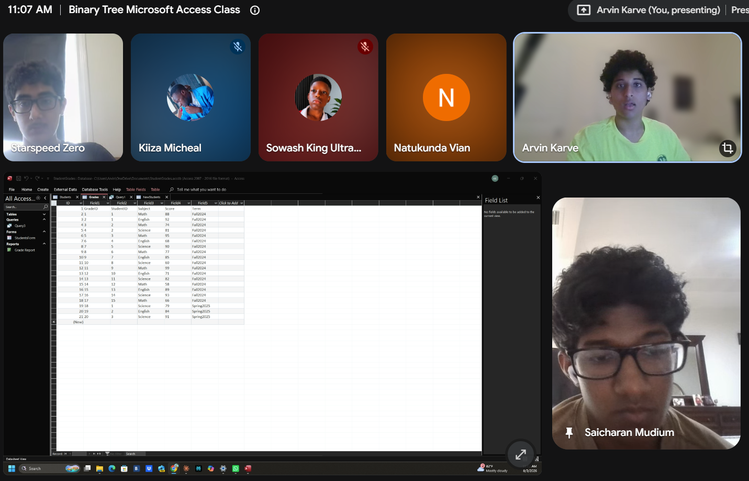Image resolution: width=749 pixels, height=481 pixels.
Task: Open the Create ribbon tab
Action: click(x=43, y=190)
